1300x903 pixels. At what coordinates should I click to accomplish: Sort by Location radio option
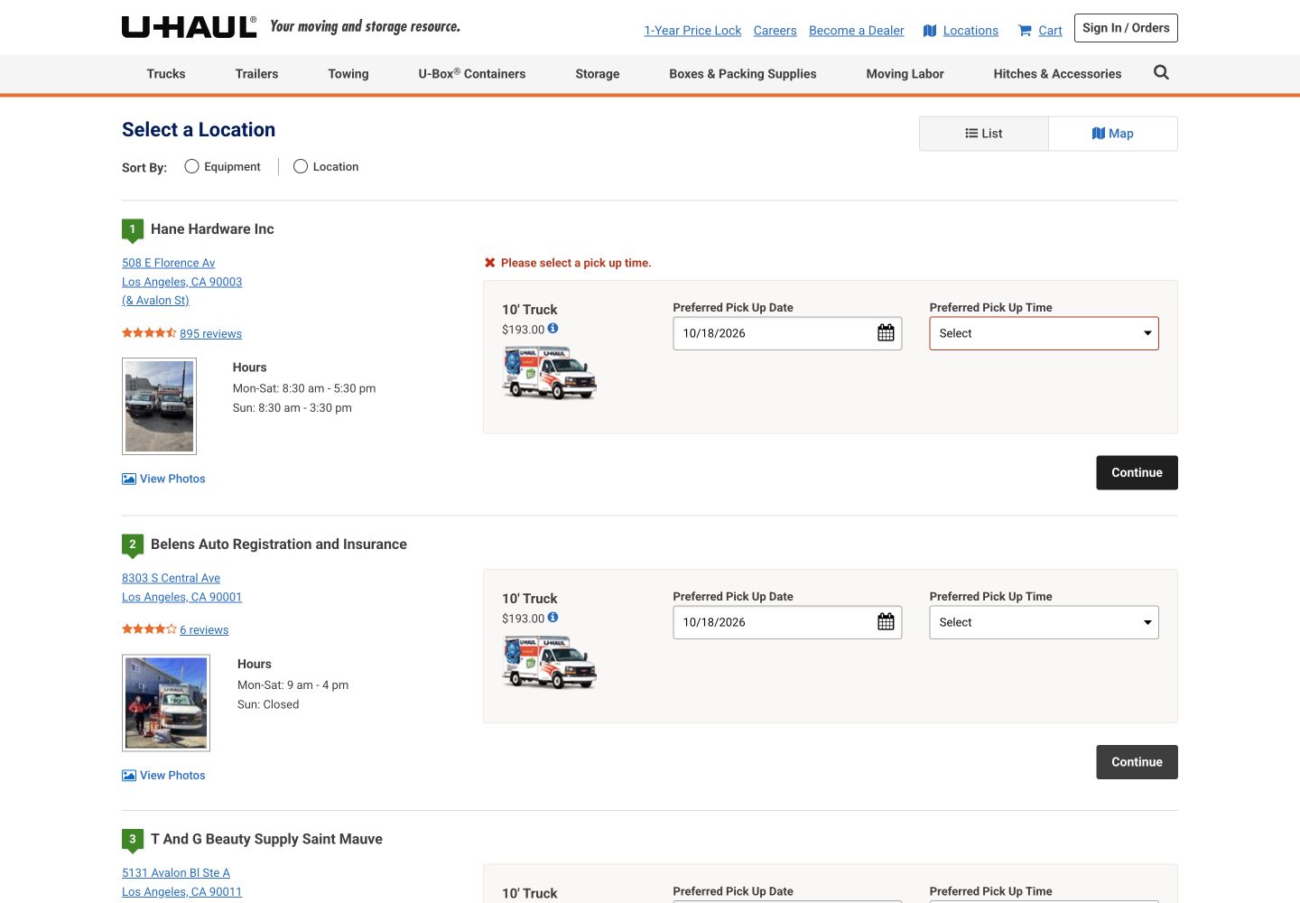(x=301, y=166)
